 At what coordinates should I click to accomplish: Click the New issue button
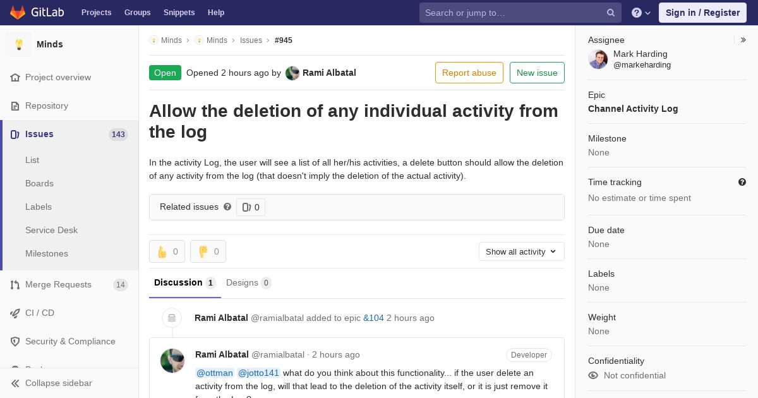(x=537, y=73)
